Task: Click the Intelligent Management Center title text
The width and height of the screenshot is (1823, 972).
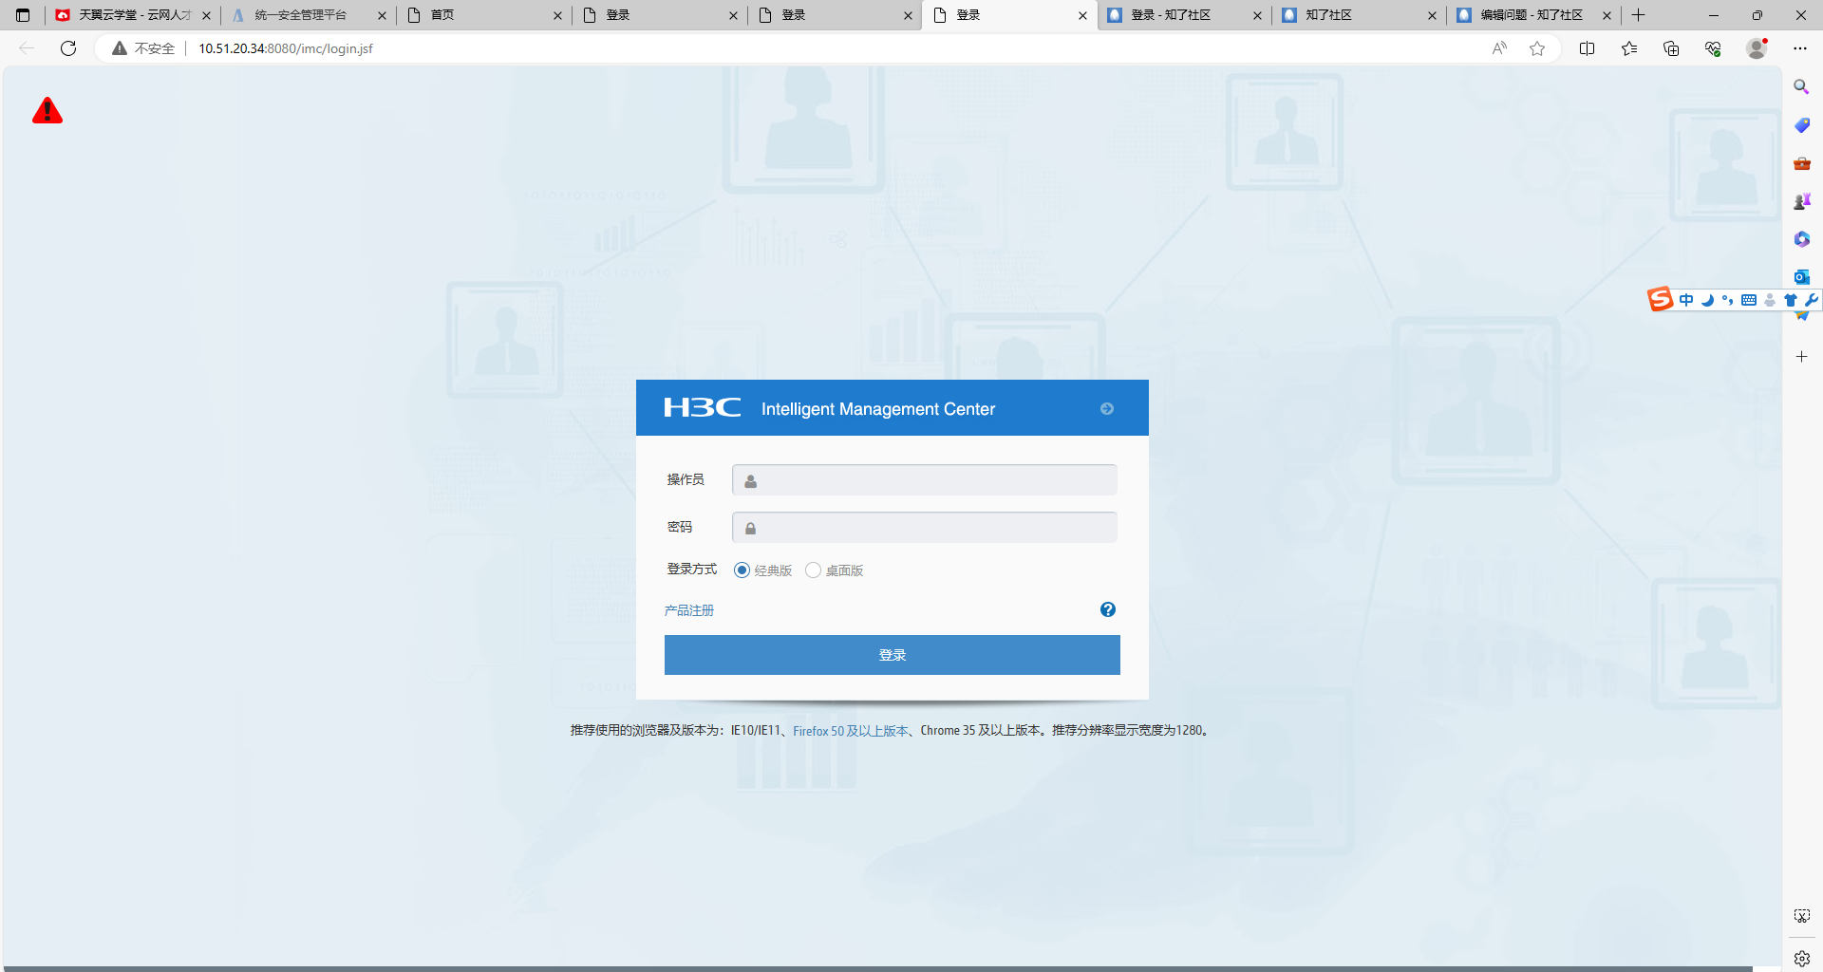Action: (x=878, y=409)
